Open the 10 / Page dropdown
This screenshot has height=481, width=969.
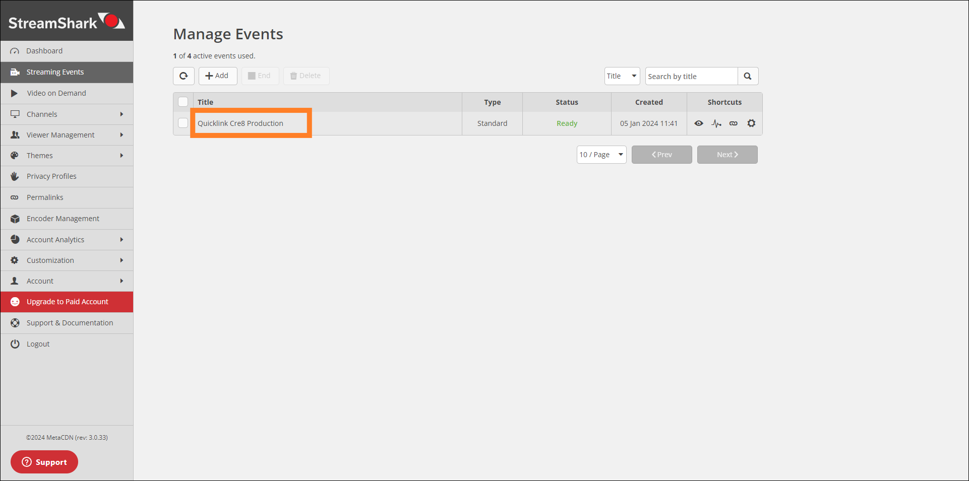click(601, 155)
